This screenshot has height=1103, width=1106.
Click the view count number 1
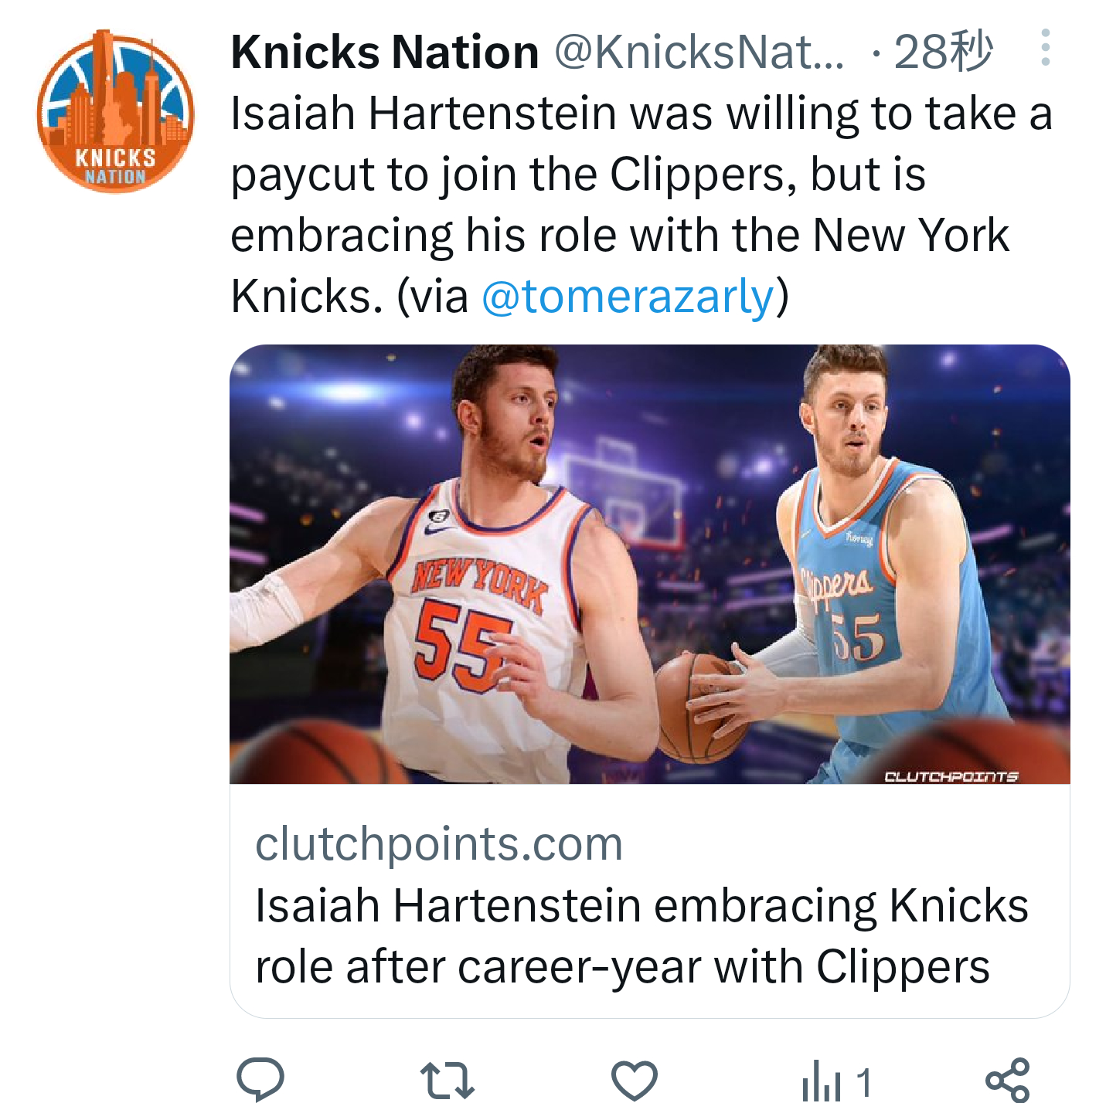(x=864, y=1081)
